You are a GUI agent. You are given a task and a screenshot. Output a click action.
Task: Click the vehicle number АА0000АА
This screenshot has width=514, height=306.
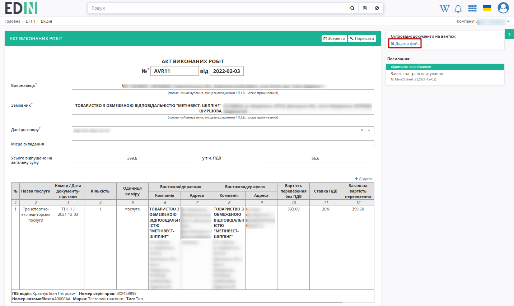tap(61, 299)
